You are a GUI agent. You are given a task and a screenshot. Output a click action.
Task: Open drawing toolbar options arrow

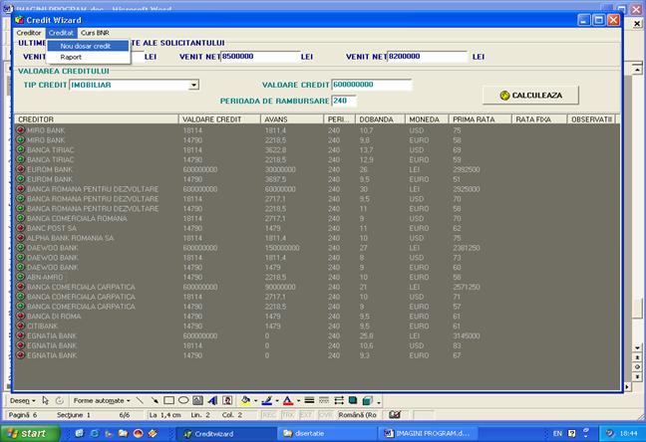[x=379, y=401]
